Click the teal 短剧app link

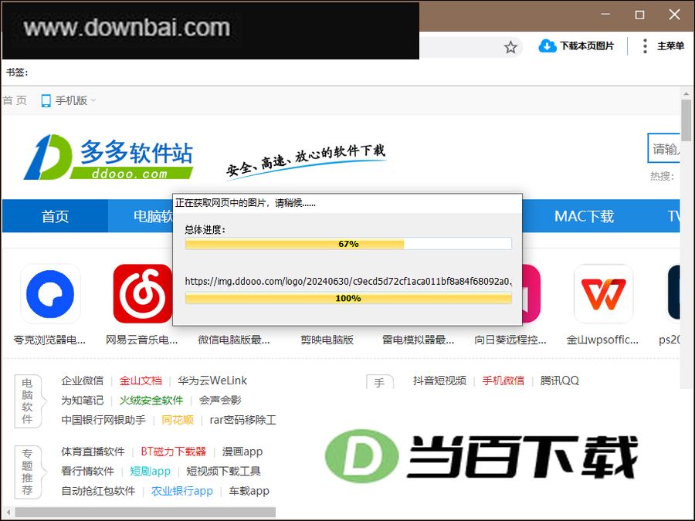pyautogui.click(x=151, y=471)
